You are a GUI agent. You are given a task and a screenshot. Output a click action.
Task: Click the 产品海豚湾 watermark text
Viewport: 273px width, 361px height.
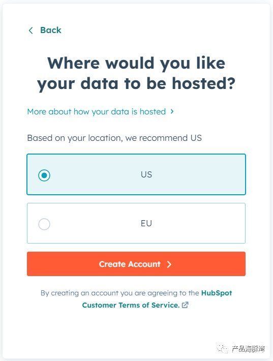pyautogui.click(x=248, y=349)
